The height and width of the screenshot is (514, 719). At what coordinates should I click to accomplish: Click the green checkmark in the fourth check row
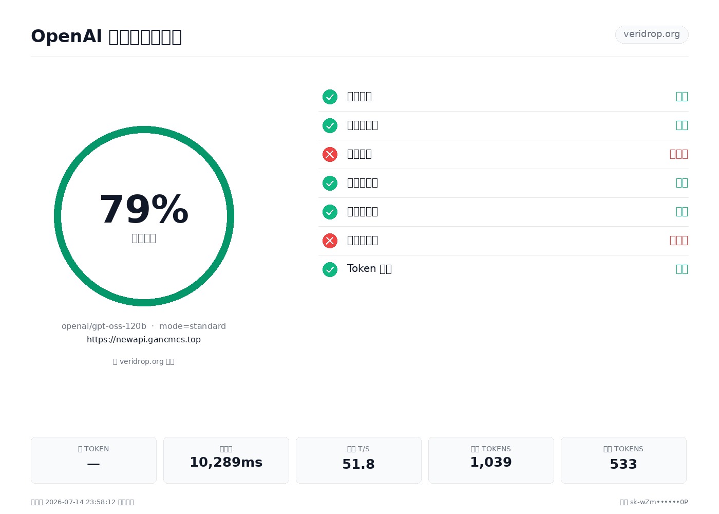330,183
